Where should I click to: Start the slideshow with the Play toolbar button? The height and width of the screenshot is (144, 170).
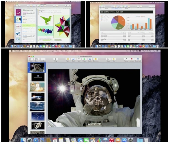tap(56, 59)
